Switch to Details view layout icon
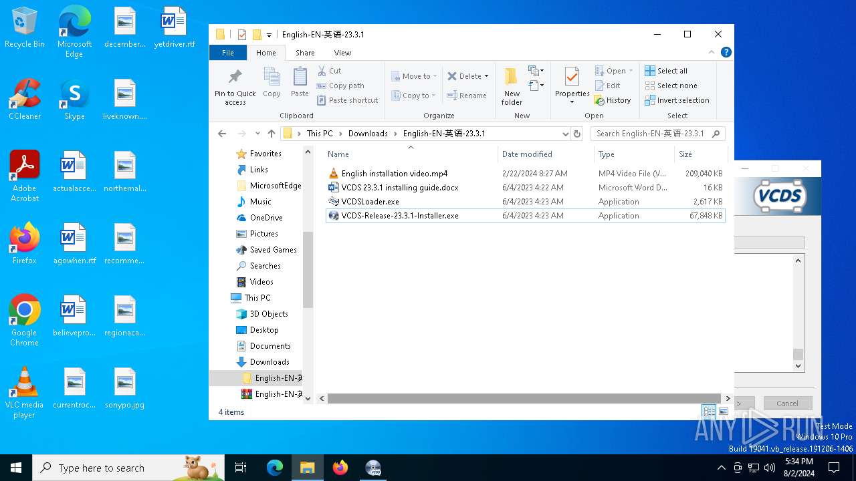Viewport: 856px width, 481px height. point(708,412)
